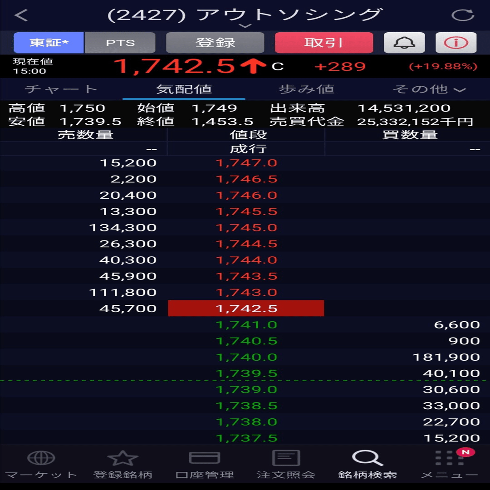The height and width of the screenshot is (490, 490).
Task: Tap bid price 1,738.0
Action: tap(246, 422)
